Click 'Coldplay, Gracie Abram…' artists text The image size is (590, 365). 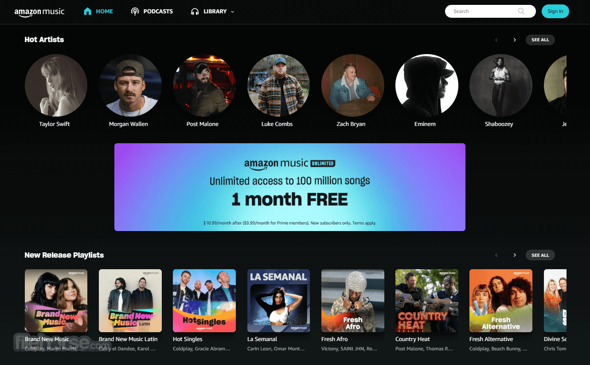tap(202, 349)
